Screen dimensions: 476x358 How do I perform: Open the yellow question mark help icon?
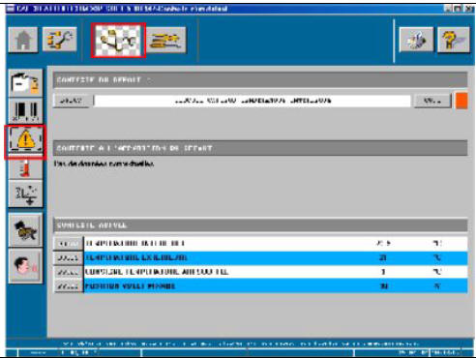pyautogui.click(x=454, y=40)
